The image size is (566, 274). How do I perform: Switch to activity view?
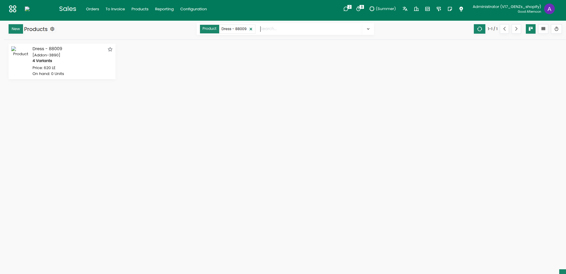[556, 29]
